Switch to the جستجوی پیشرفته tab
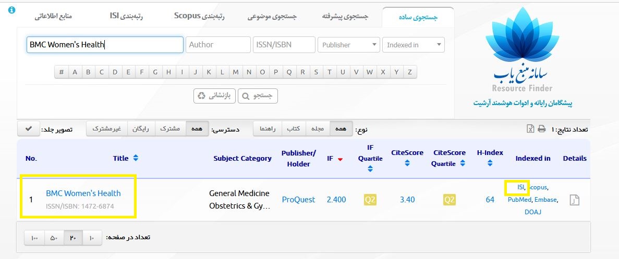The width and height of the screenshot is (619, 259). click(x=345, y=17)
